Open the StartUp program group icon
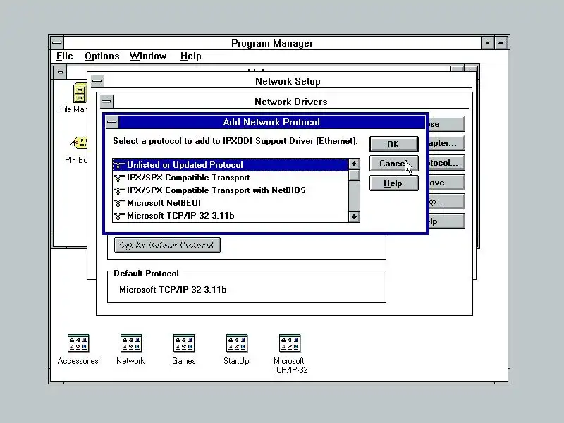The width and height of the screenshot is (564, 423). coord(237,343)
